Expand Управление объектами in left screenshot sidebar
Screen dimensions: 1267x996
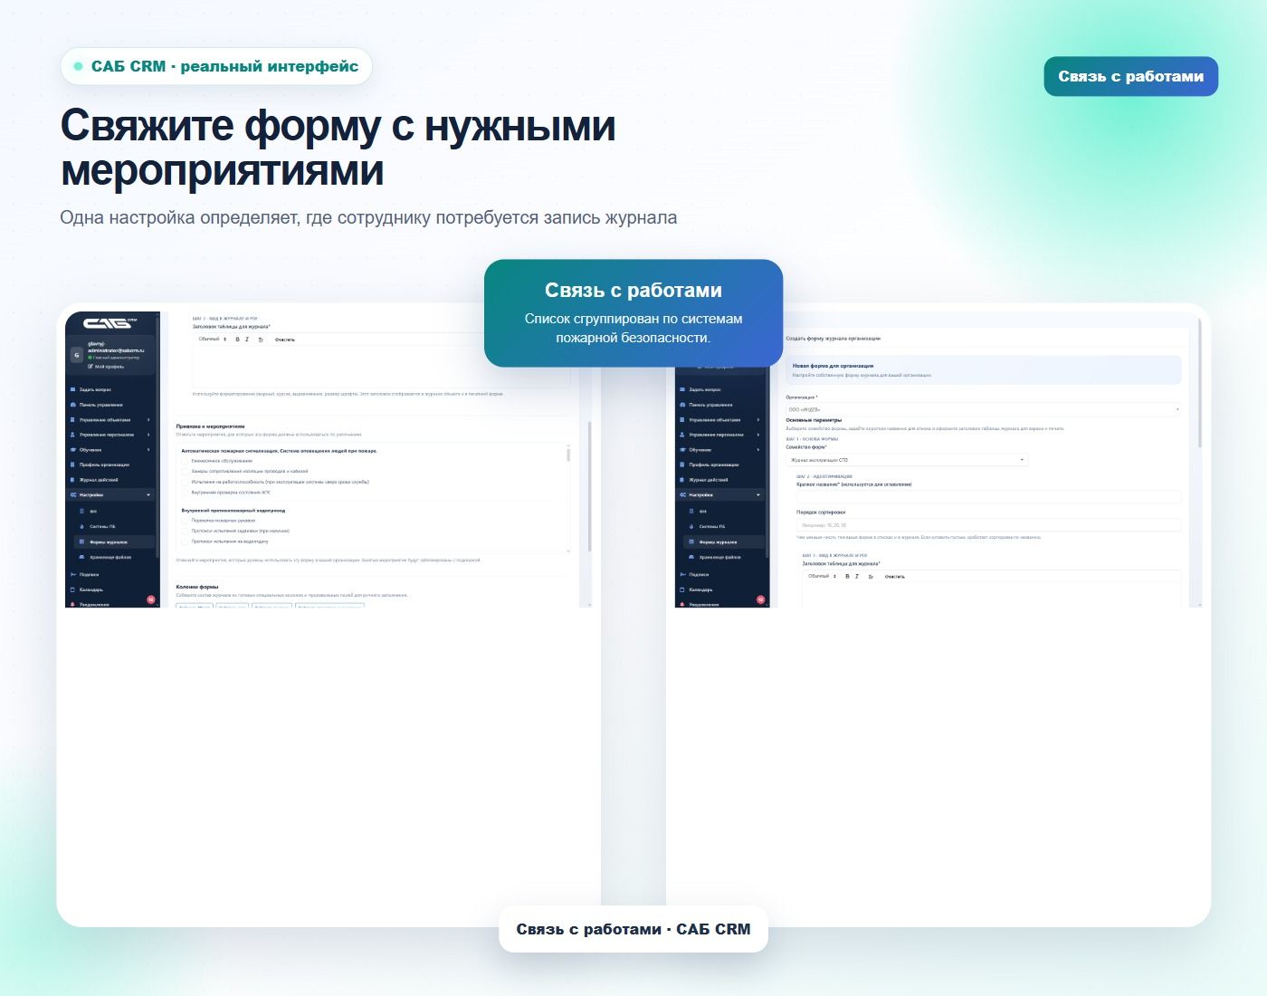point(111,420)
